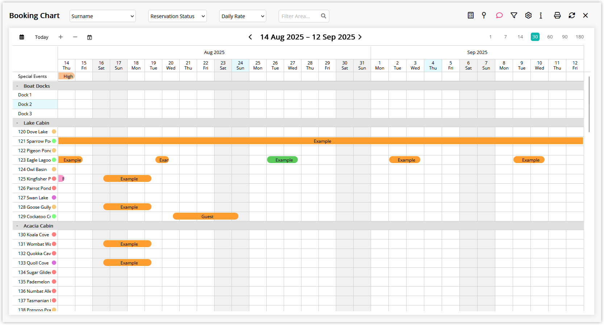Open the red speech bubble notes icon
The width and height of the screenshot is (604, 325).
[x=499, y=15]
